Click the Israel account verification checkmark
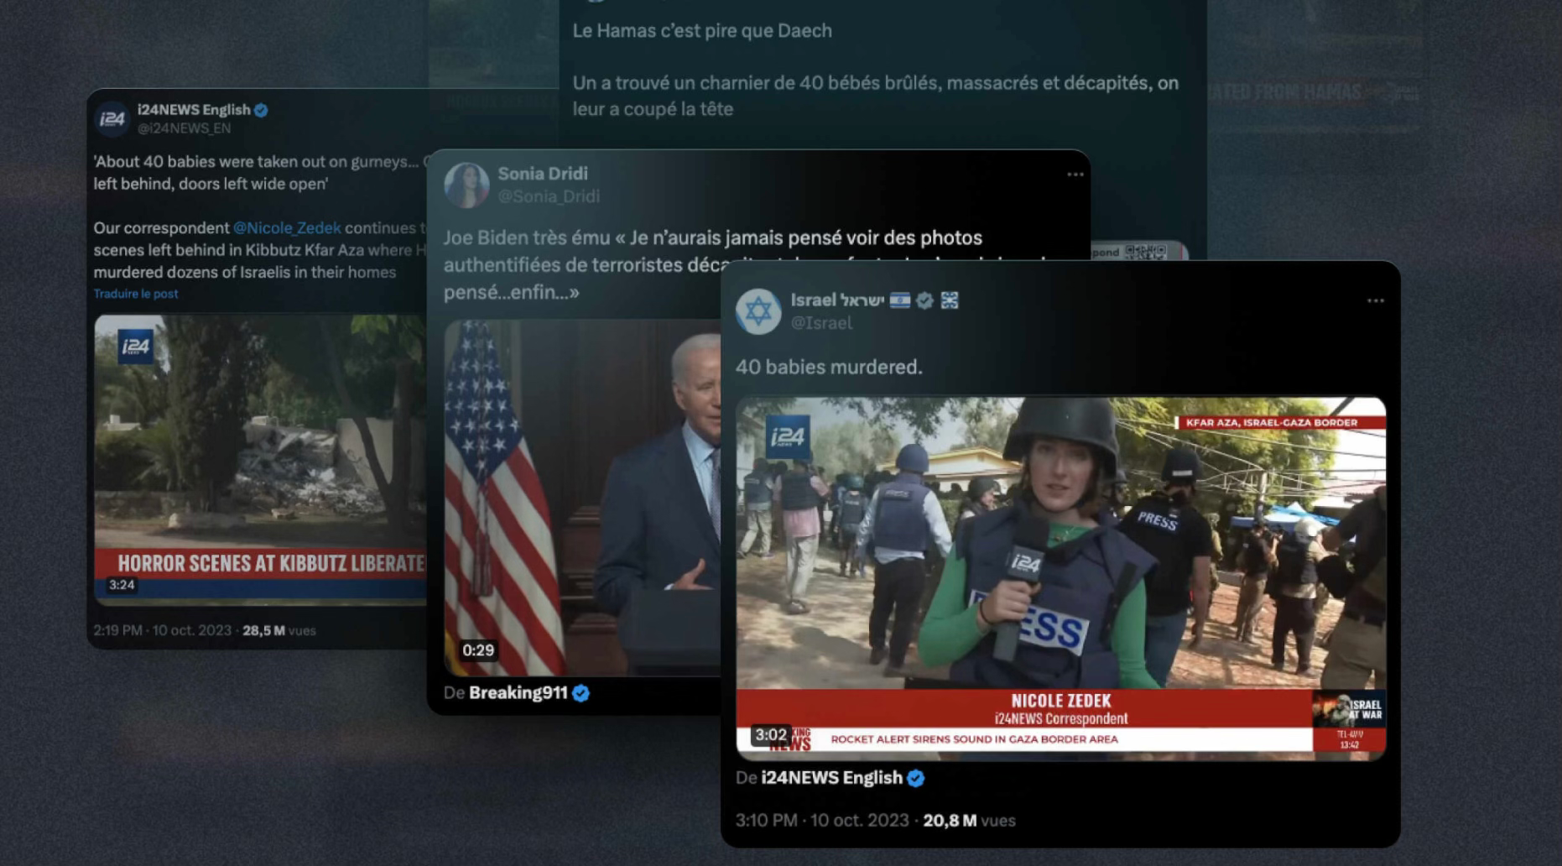The image size is (1562, 866). click(924, 300)
